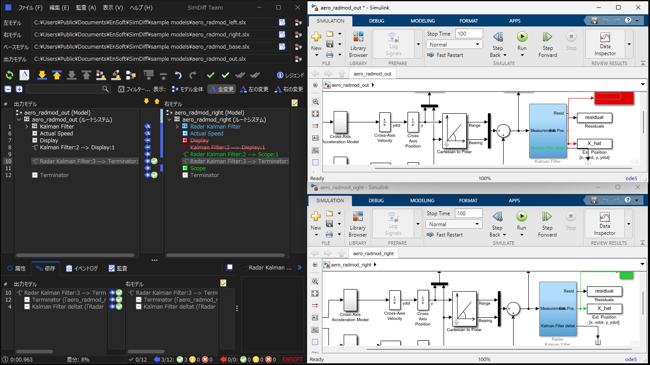This screenshot has height=365, width=650.
Task: Click Step Forward in aero_radmod_right window
Action: (547, 224)
